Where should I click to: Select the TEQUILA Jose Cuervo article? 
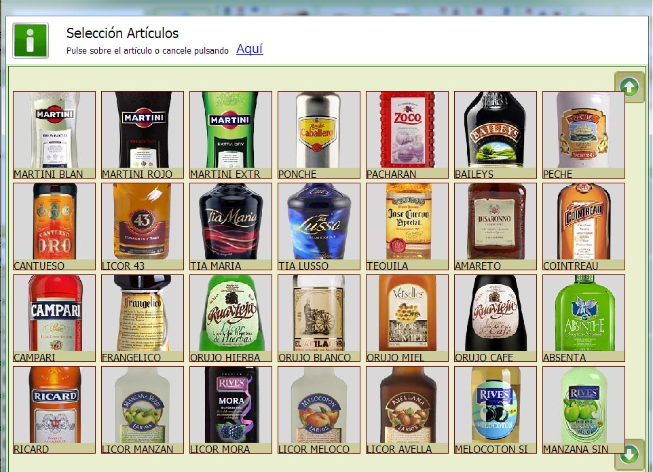coord(407,227)
